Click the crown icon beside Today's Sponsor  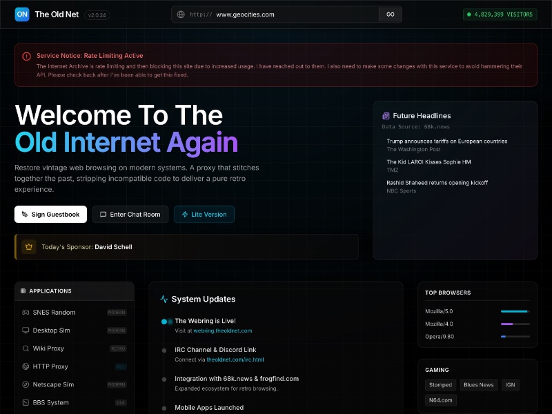28,246
